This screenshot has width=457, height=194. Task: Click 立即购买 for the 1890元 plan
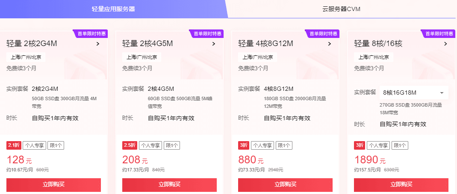pos(401,185)
